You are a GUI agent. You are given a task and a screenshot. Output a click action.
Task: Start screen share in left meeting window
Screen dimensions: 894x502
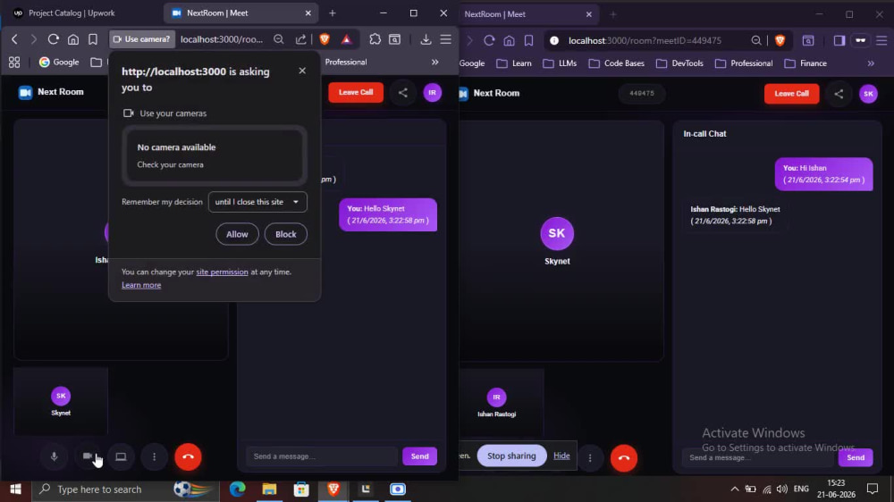click(x=121, y=456)
